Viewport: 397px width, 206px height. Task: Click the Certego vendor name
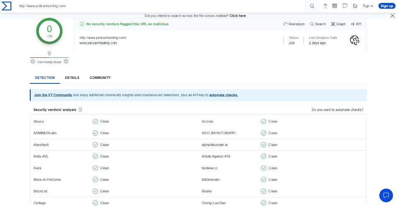pos(40,203)
